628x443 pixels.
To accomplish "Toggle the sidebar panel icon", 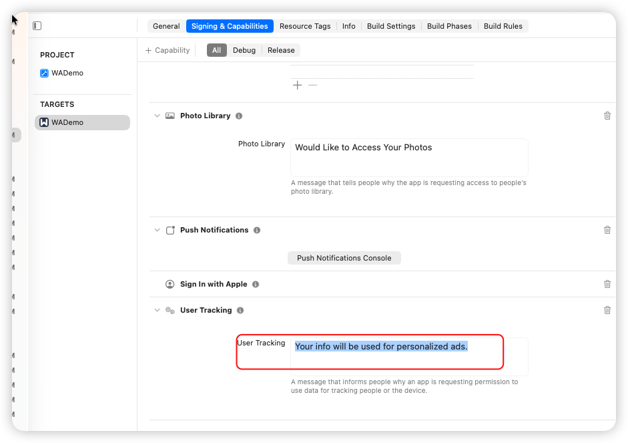I will [x=37, y=25].
